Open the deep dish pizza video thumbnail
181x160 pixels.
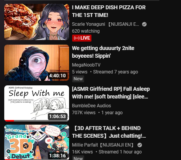coord(37,22)
